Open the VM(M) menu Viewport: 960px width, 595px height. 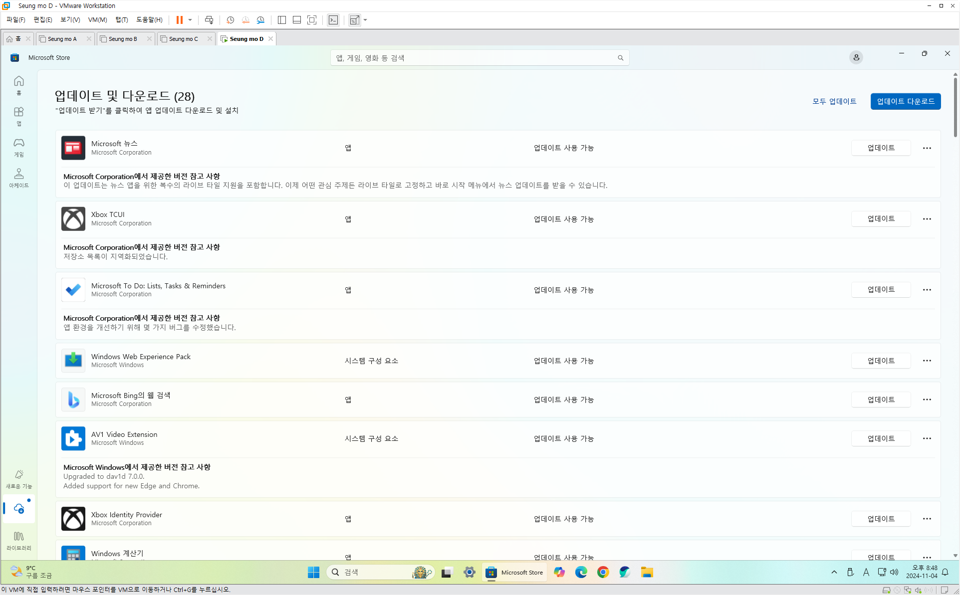tap(97, 20)
